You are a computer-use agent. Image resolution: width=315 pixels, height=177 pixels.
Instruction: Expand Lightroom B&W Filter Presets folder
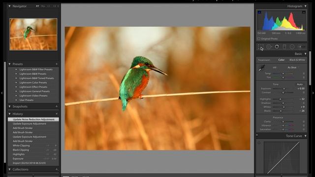pos(16,69)
